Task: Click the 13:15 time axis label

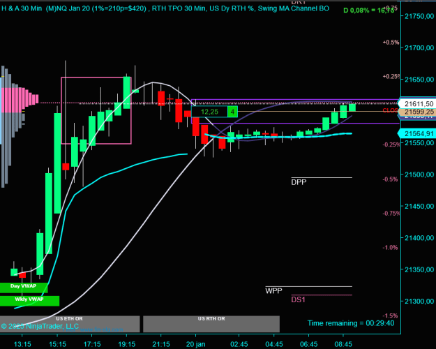Action: [x=22, y=345]
